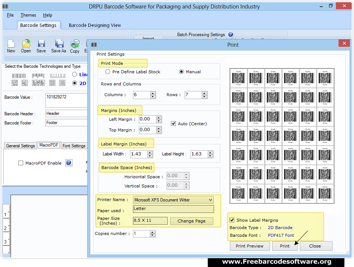Viewport: 354px width, 267px height.
Task: Open the File menu
Action: [10, 15]
